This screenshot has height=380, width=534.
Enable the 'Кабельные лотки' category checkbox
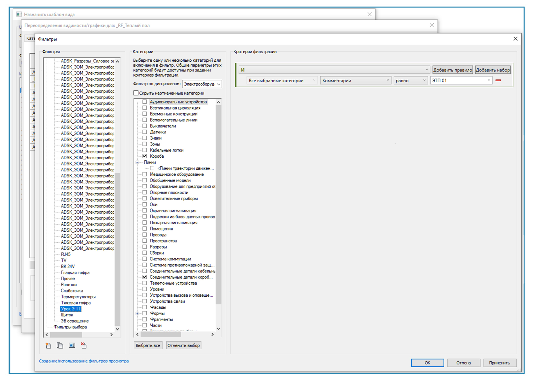click(x=144, y=150)
